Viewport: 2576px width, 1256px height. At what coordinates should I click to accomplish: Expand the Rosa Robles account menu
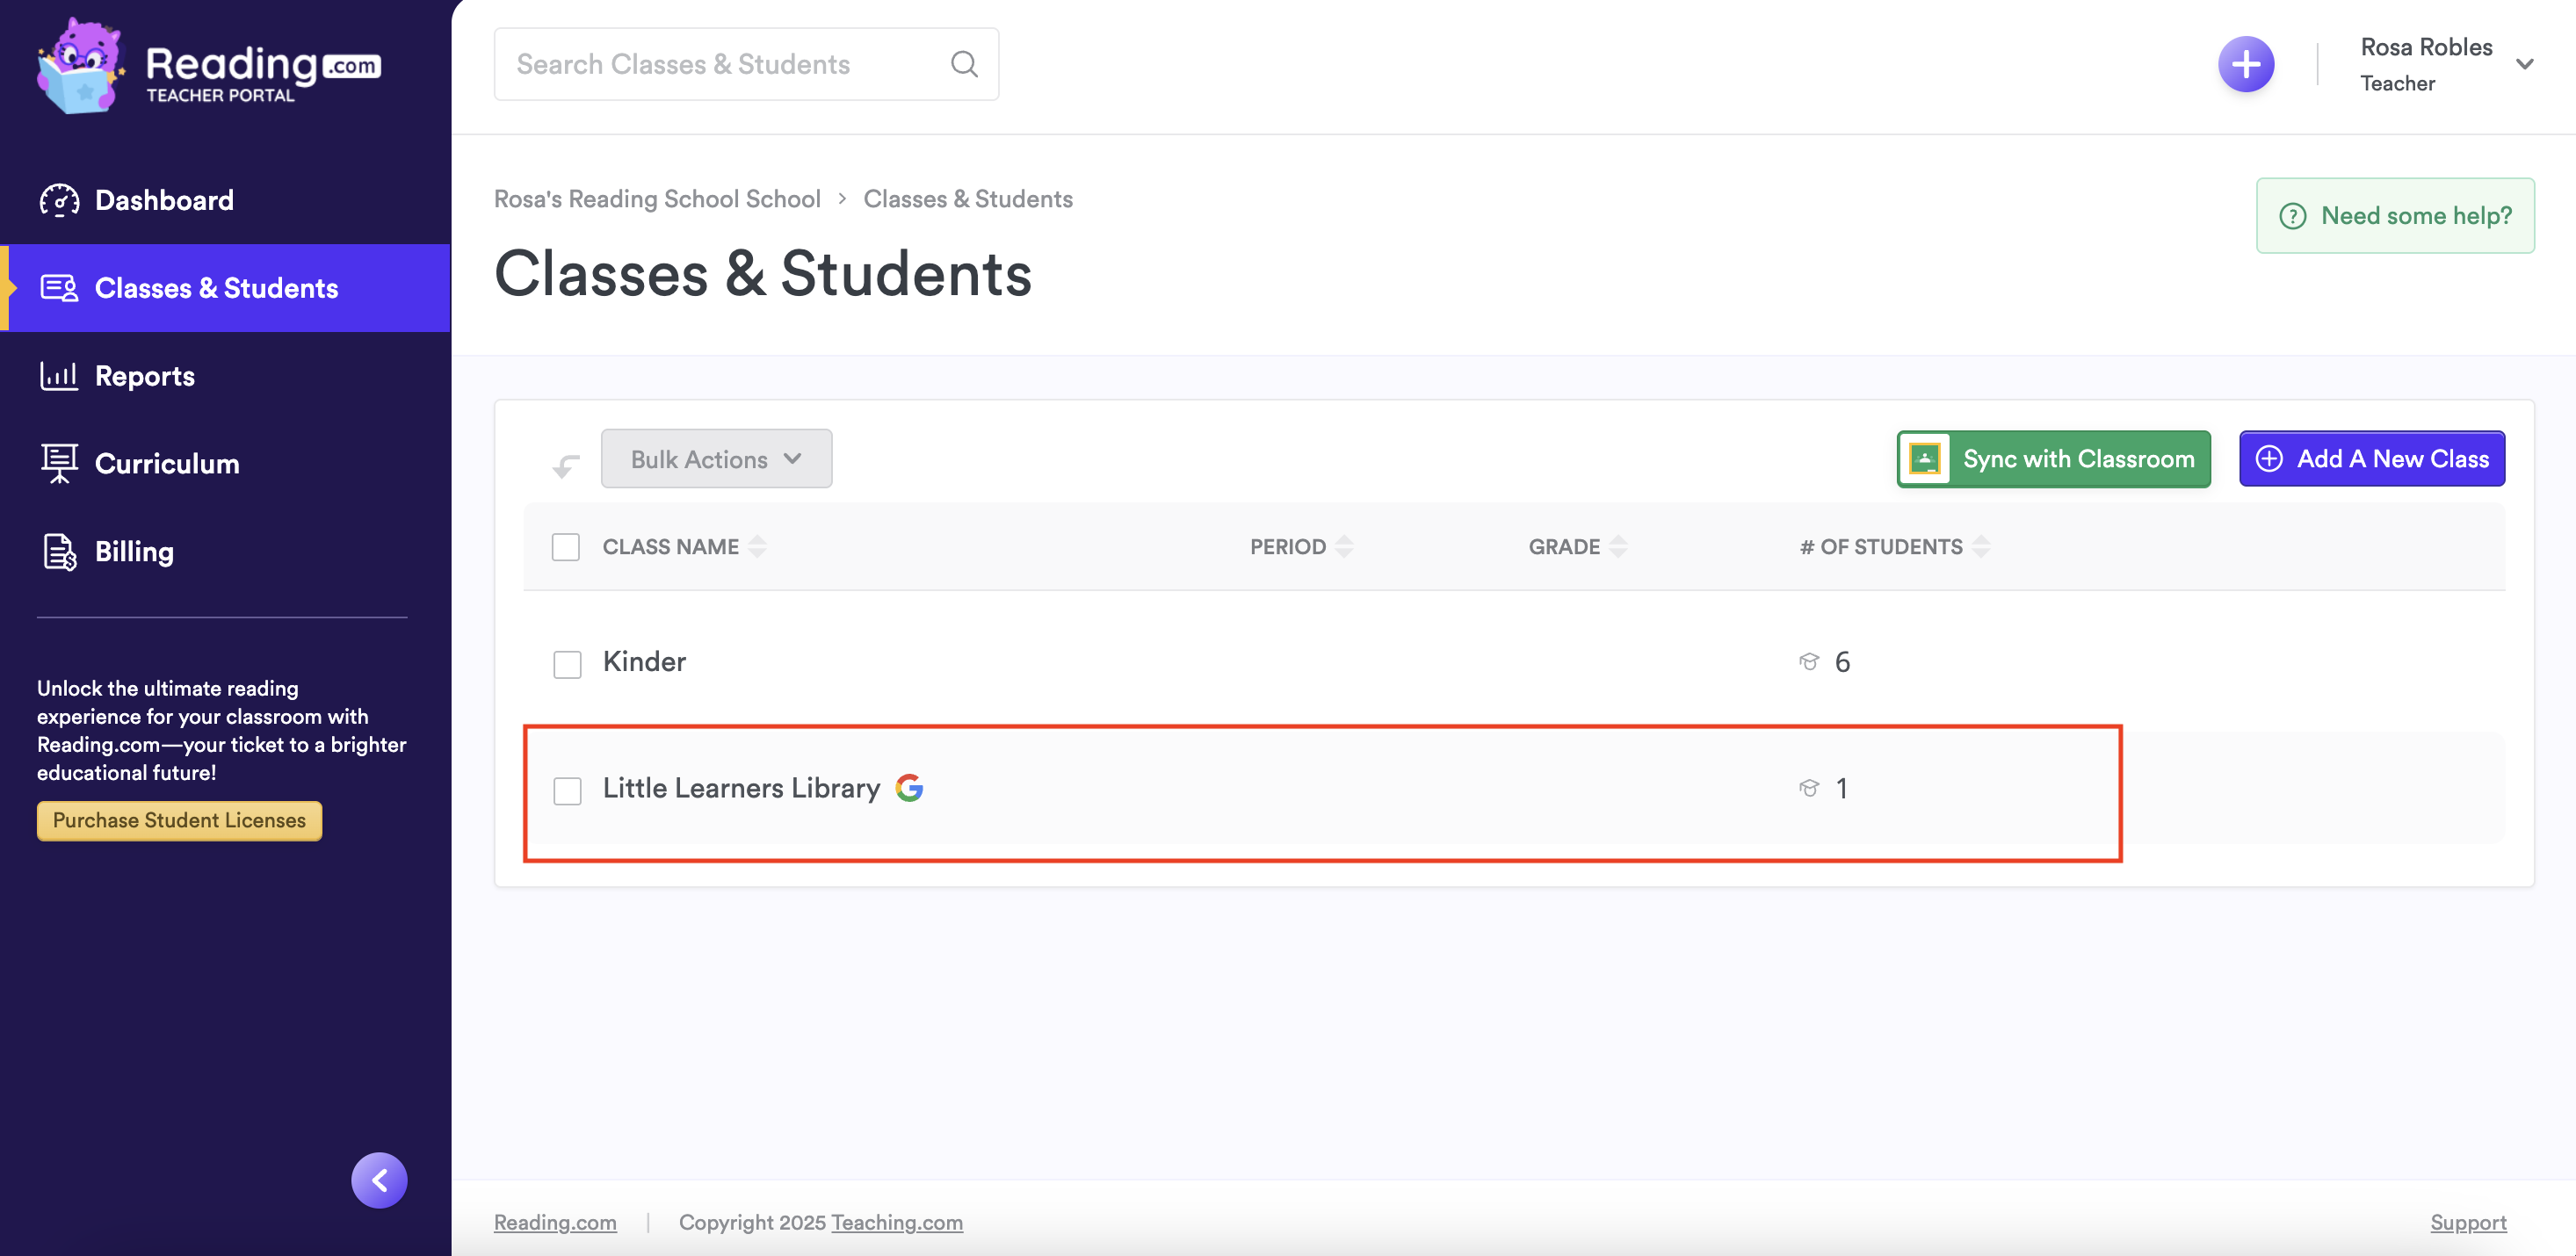click(2523, 64)
